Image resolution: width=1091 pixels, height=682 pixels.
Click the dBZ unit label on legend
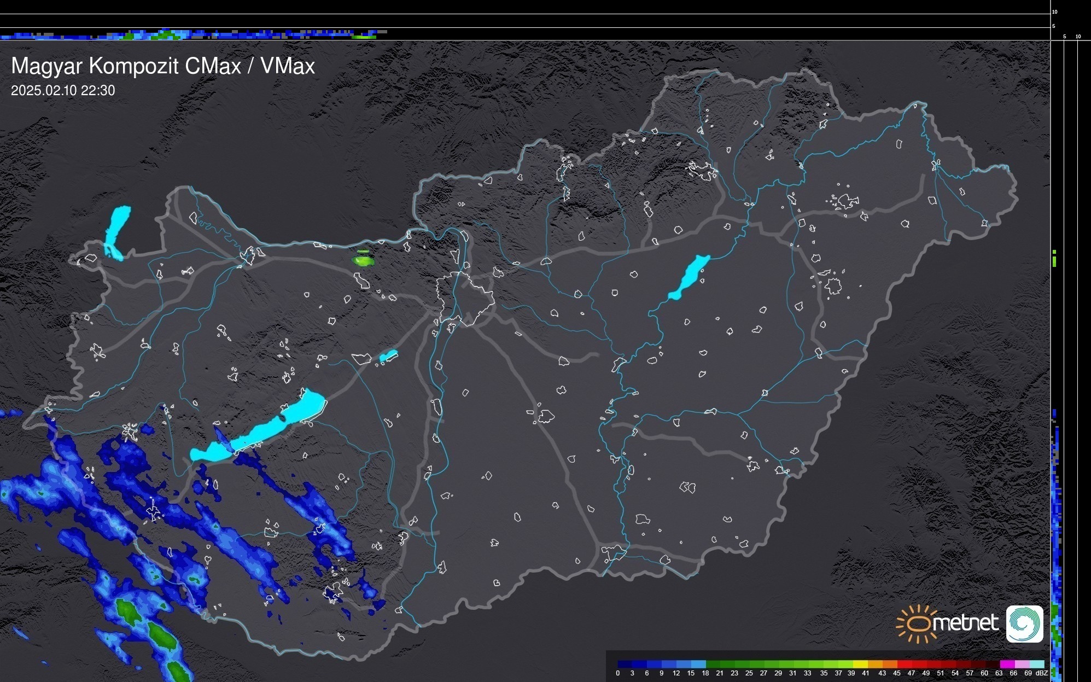(x=1041, y=673)
